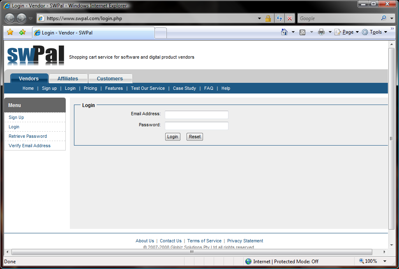Click the vertical scrollbar thumb
The image size is (399, 269).
[x=391, y=139]
